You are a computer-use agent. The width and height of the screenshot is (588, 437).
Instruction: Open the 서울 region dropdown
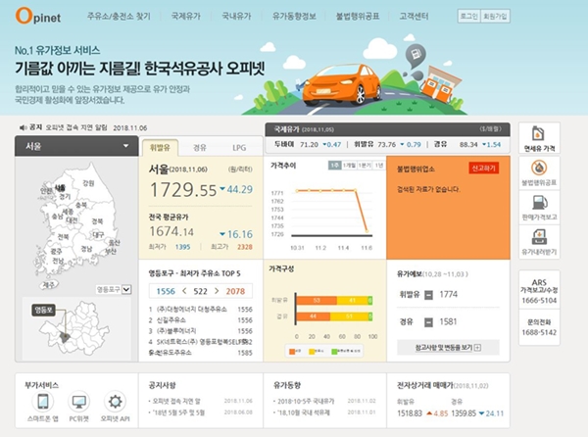click(76, 146)
